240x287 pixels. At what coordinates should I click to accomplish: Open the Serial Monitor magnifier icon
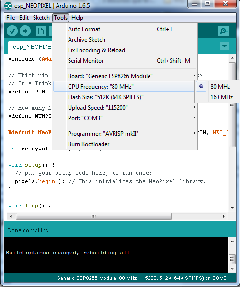(223, 31)
